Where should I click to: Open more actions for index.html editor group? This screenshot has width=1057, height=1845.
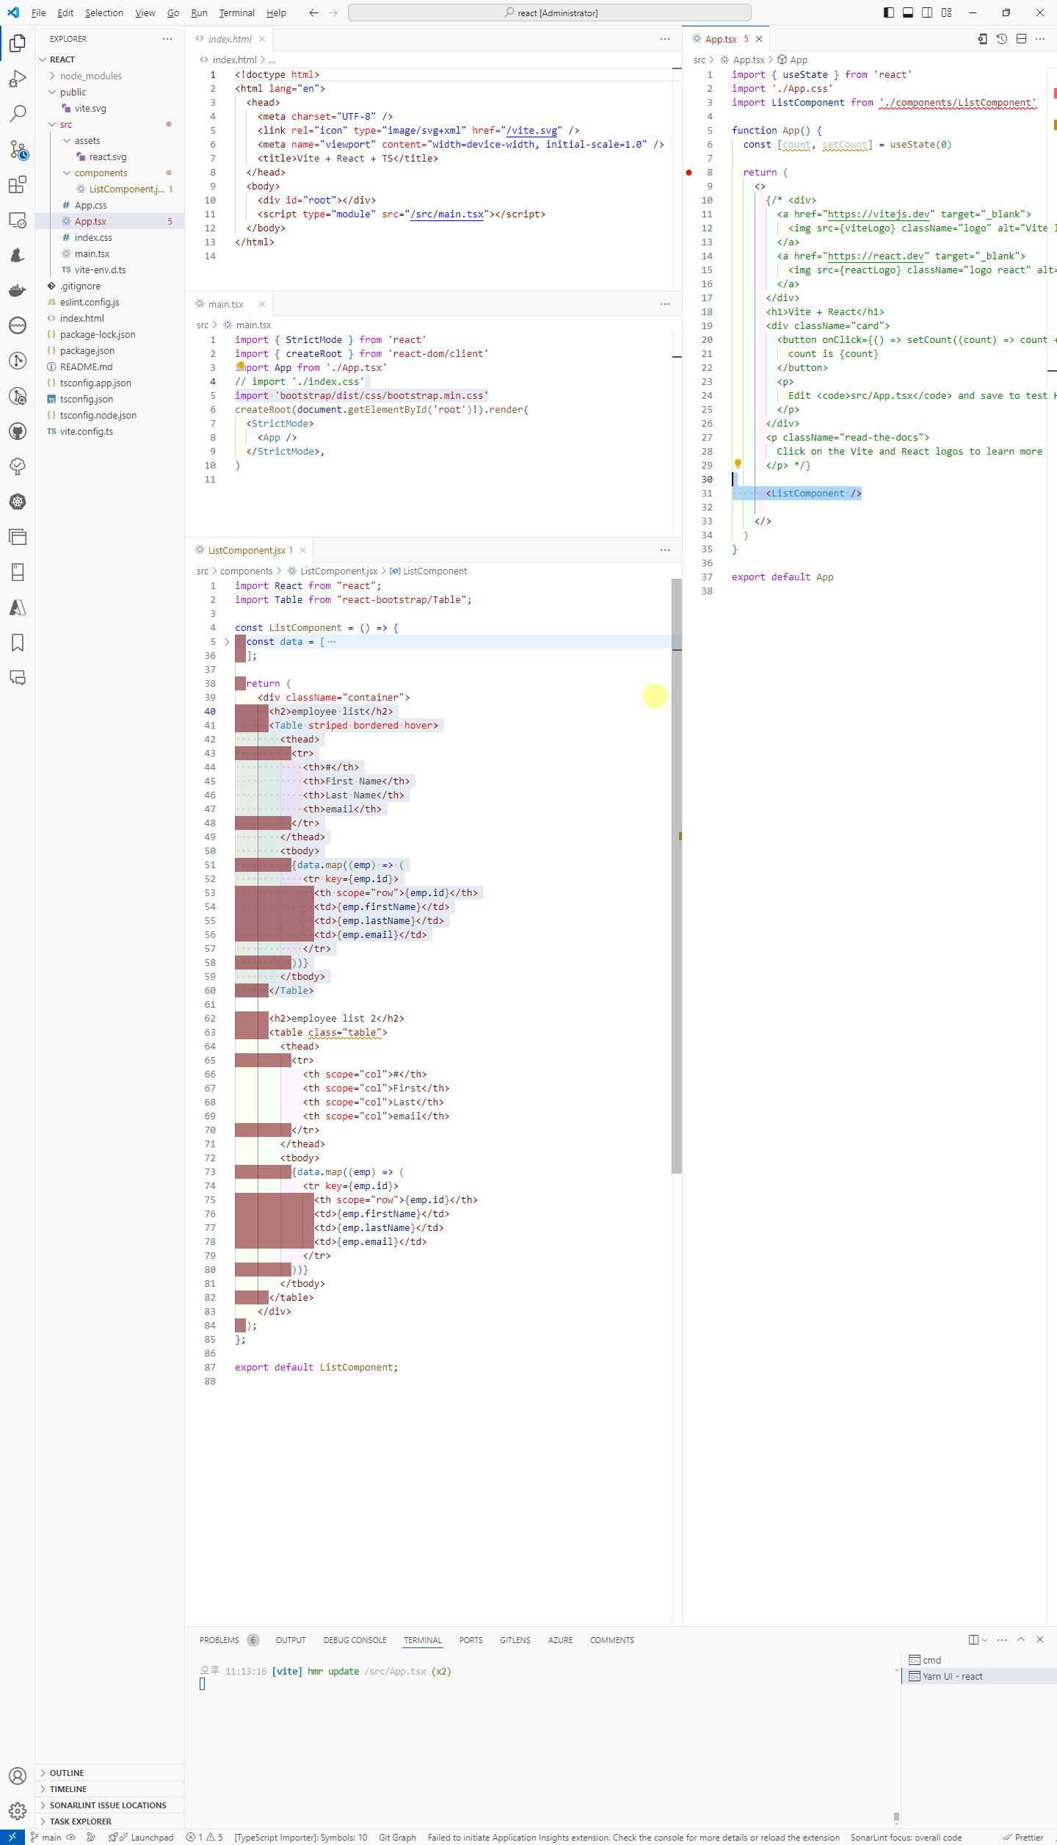tap(665, 39)
